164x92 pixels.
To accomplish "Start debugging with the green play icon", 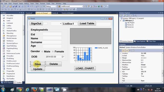I will pos(44,6).
